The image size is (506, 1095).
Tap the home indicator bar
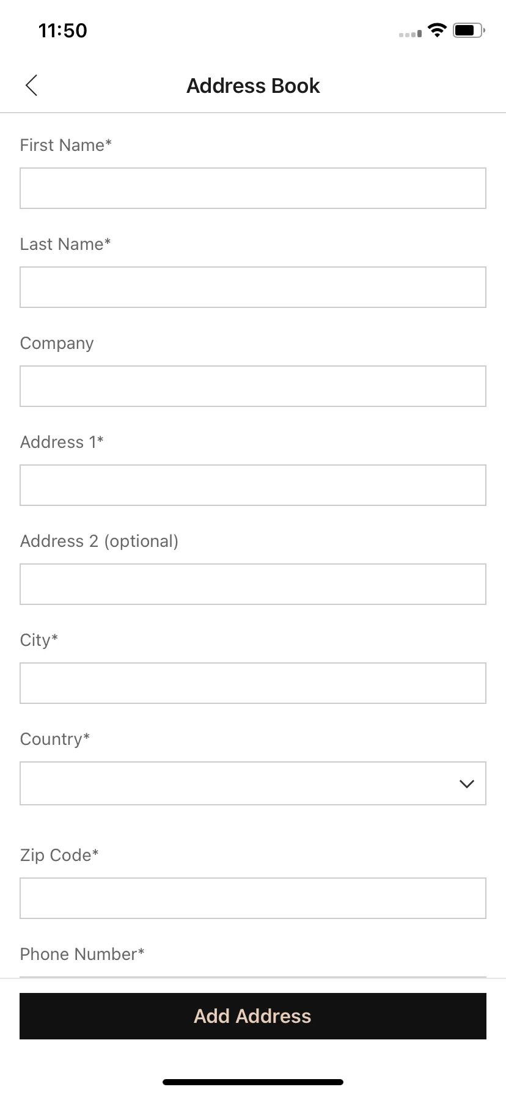tap(253, 1082)
